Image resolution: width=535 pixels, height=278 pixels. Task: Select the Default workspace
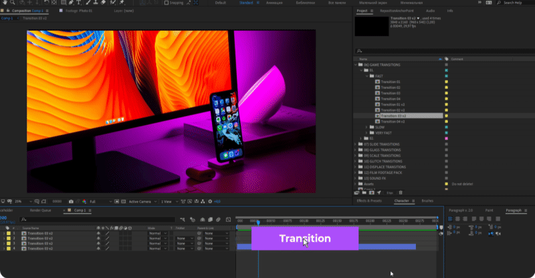tap(221, 3)
